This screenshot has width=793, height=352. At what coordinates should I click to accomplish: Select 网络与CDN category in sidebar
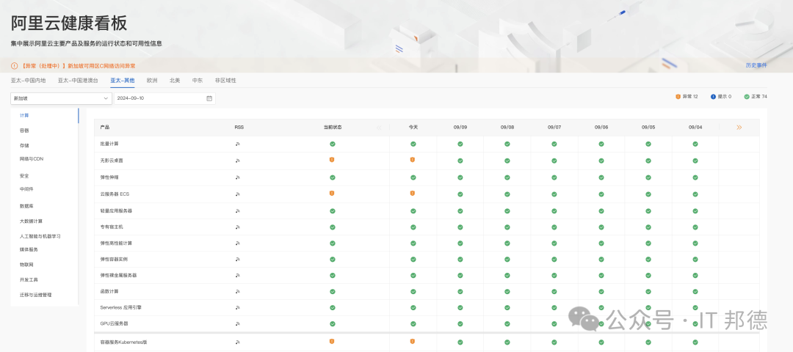(32, 158)
